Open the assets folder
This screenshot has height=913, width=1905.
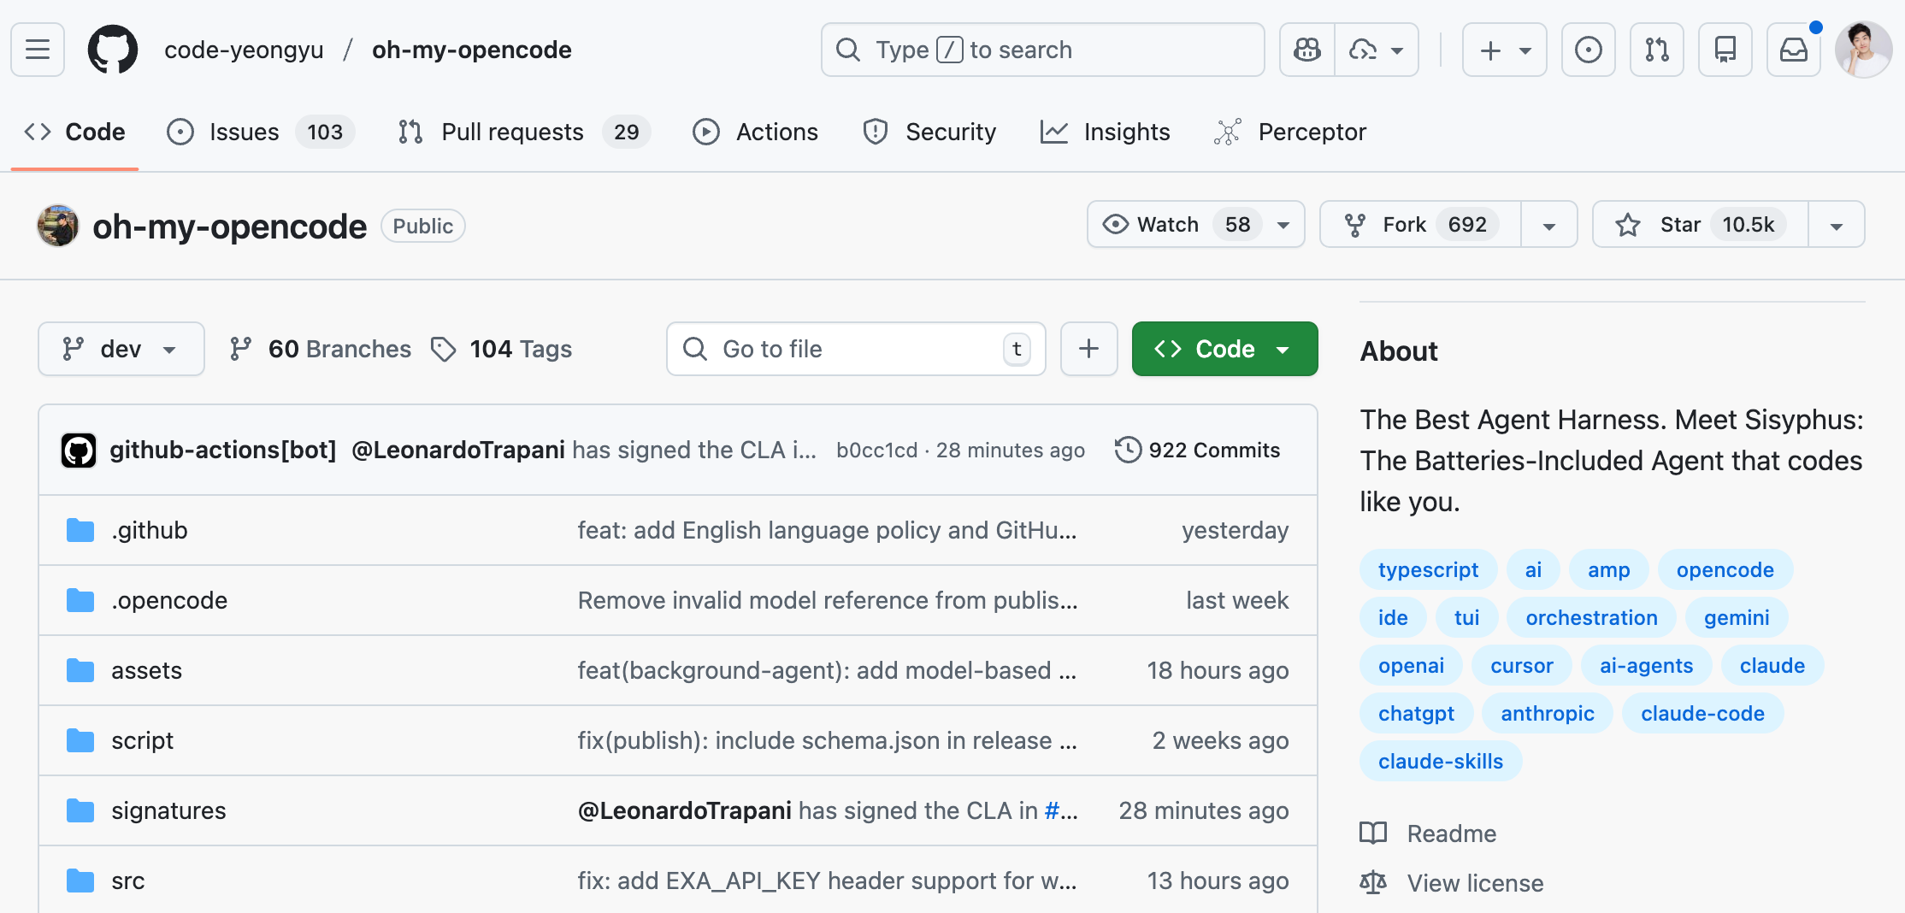point(146,670)
